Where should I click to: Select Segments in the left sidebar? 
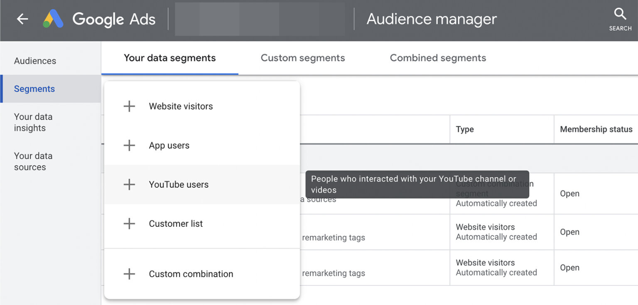[x=34, y=89]
